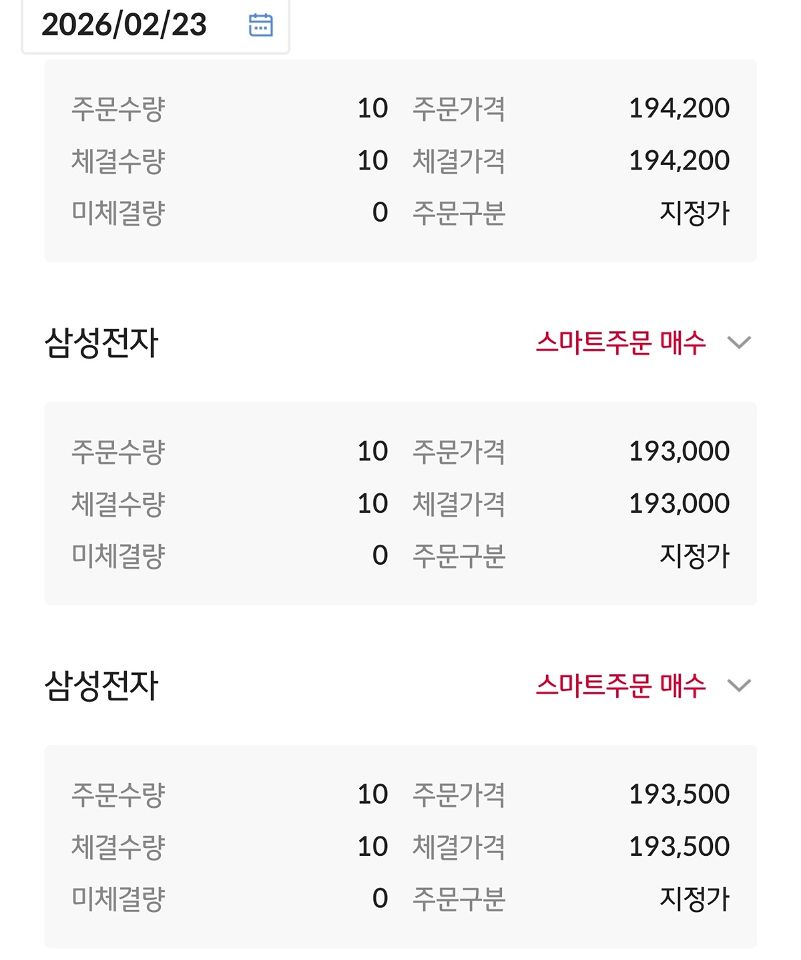This screenshot has height=960, width=801.
Task: Click 스마트주문 매수 label above 193,000 order
Action: [620, 343]
